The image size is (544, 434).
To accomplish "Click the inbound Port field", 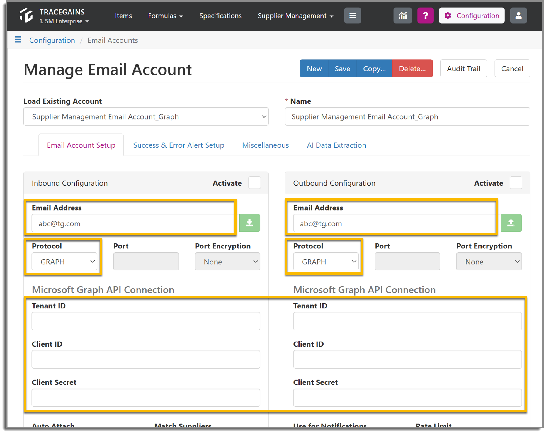I will coord(146,262).
